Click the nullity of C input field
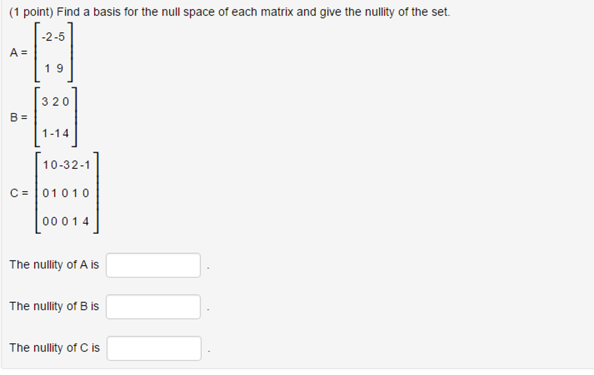This screenshot has width=594, height=375. point(154,349)
